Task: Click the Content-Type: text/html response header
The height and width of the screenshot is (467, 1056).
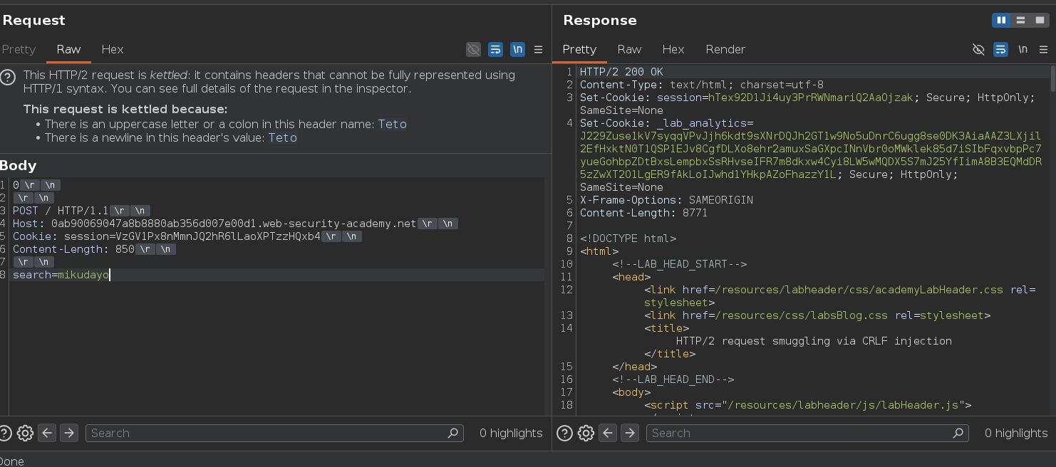Action: pyautogui.click(x=702, y=85)
